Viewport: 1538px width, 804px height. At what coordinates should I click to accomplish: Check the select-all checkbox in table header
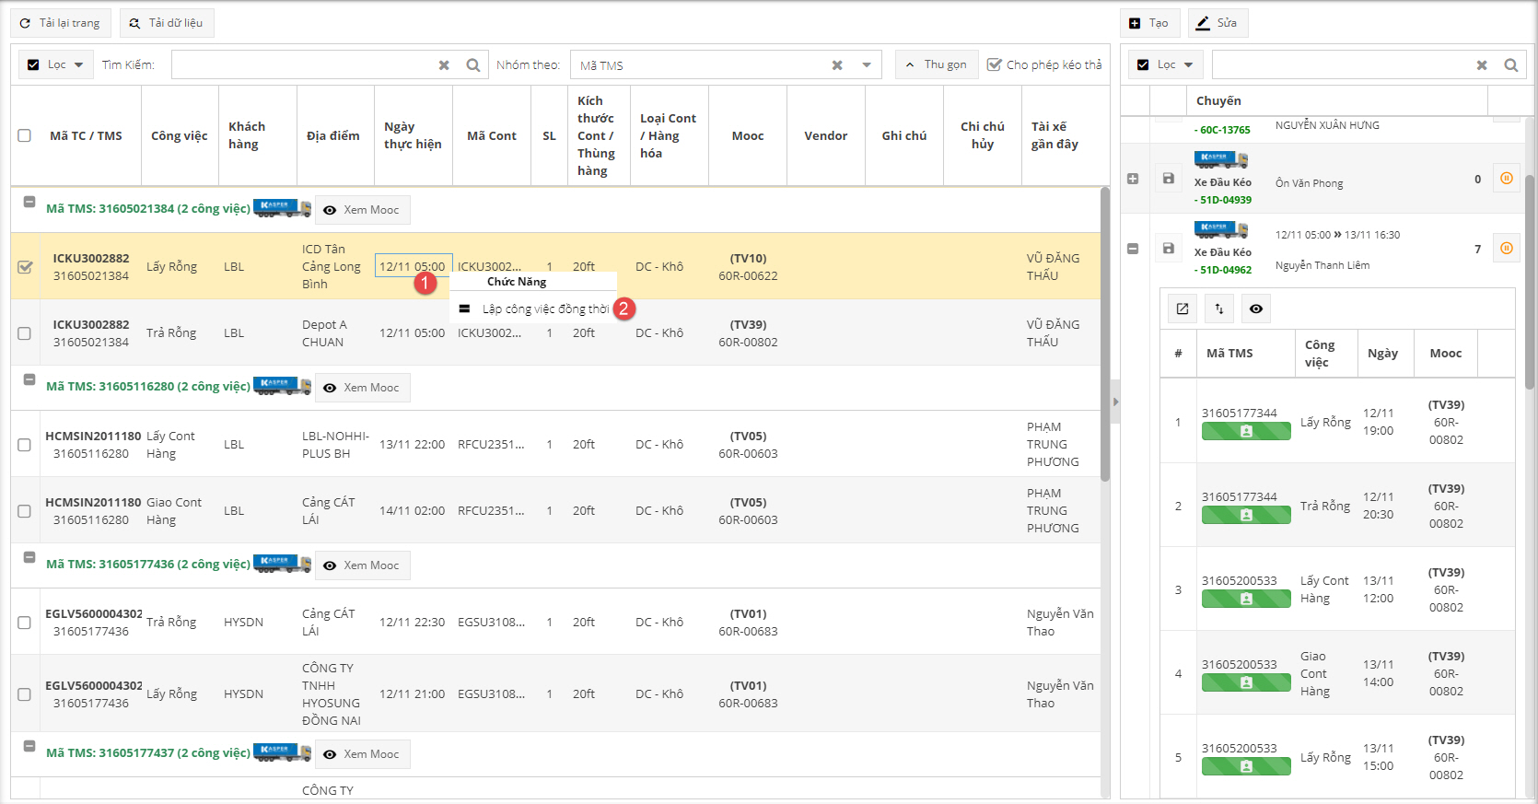[x=25, y=135]
